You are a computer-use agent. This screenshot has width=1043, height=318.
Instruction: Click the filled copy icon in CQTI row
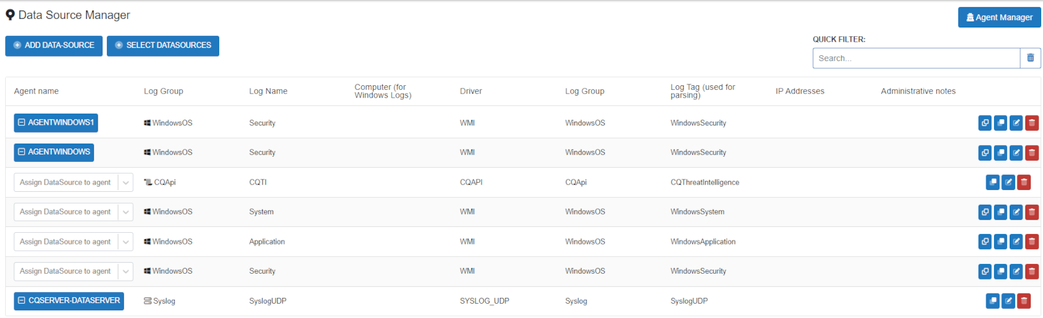pos(993,182)
